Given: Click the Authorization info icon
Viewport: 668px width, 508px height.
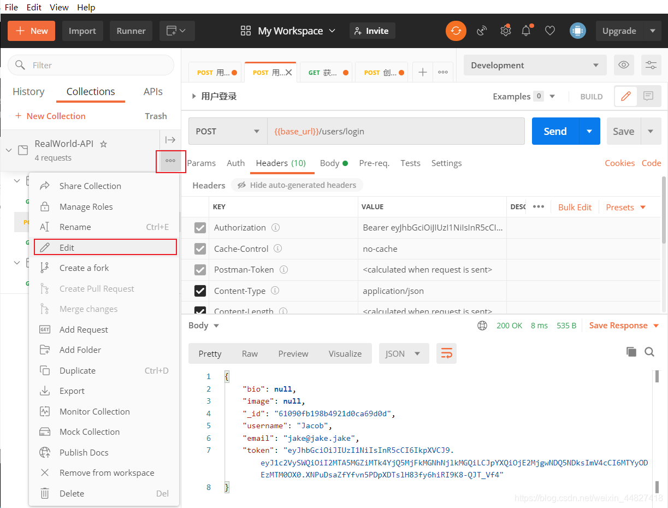Looking at the screenshot, I should click(x=276, y=227).
